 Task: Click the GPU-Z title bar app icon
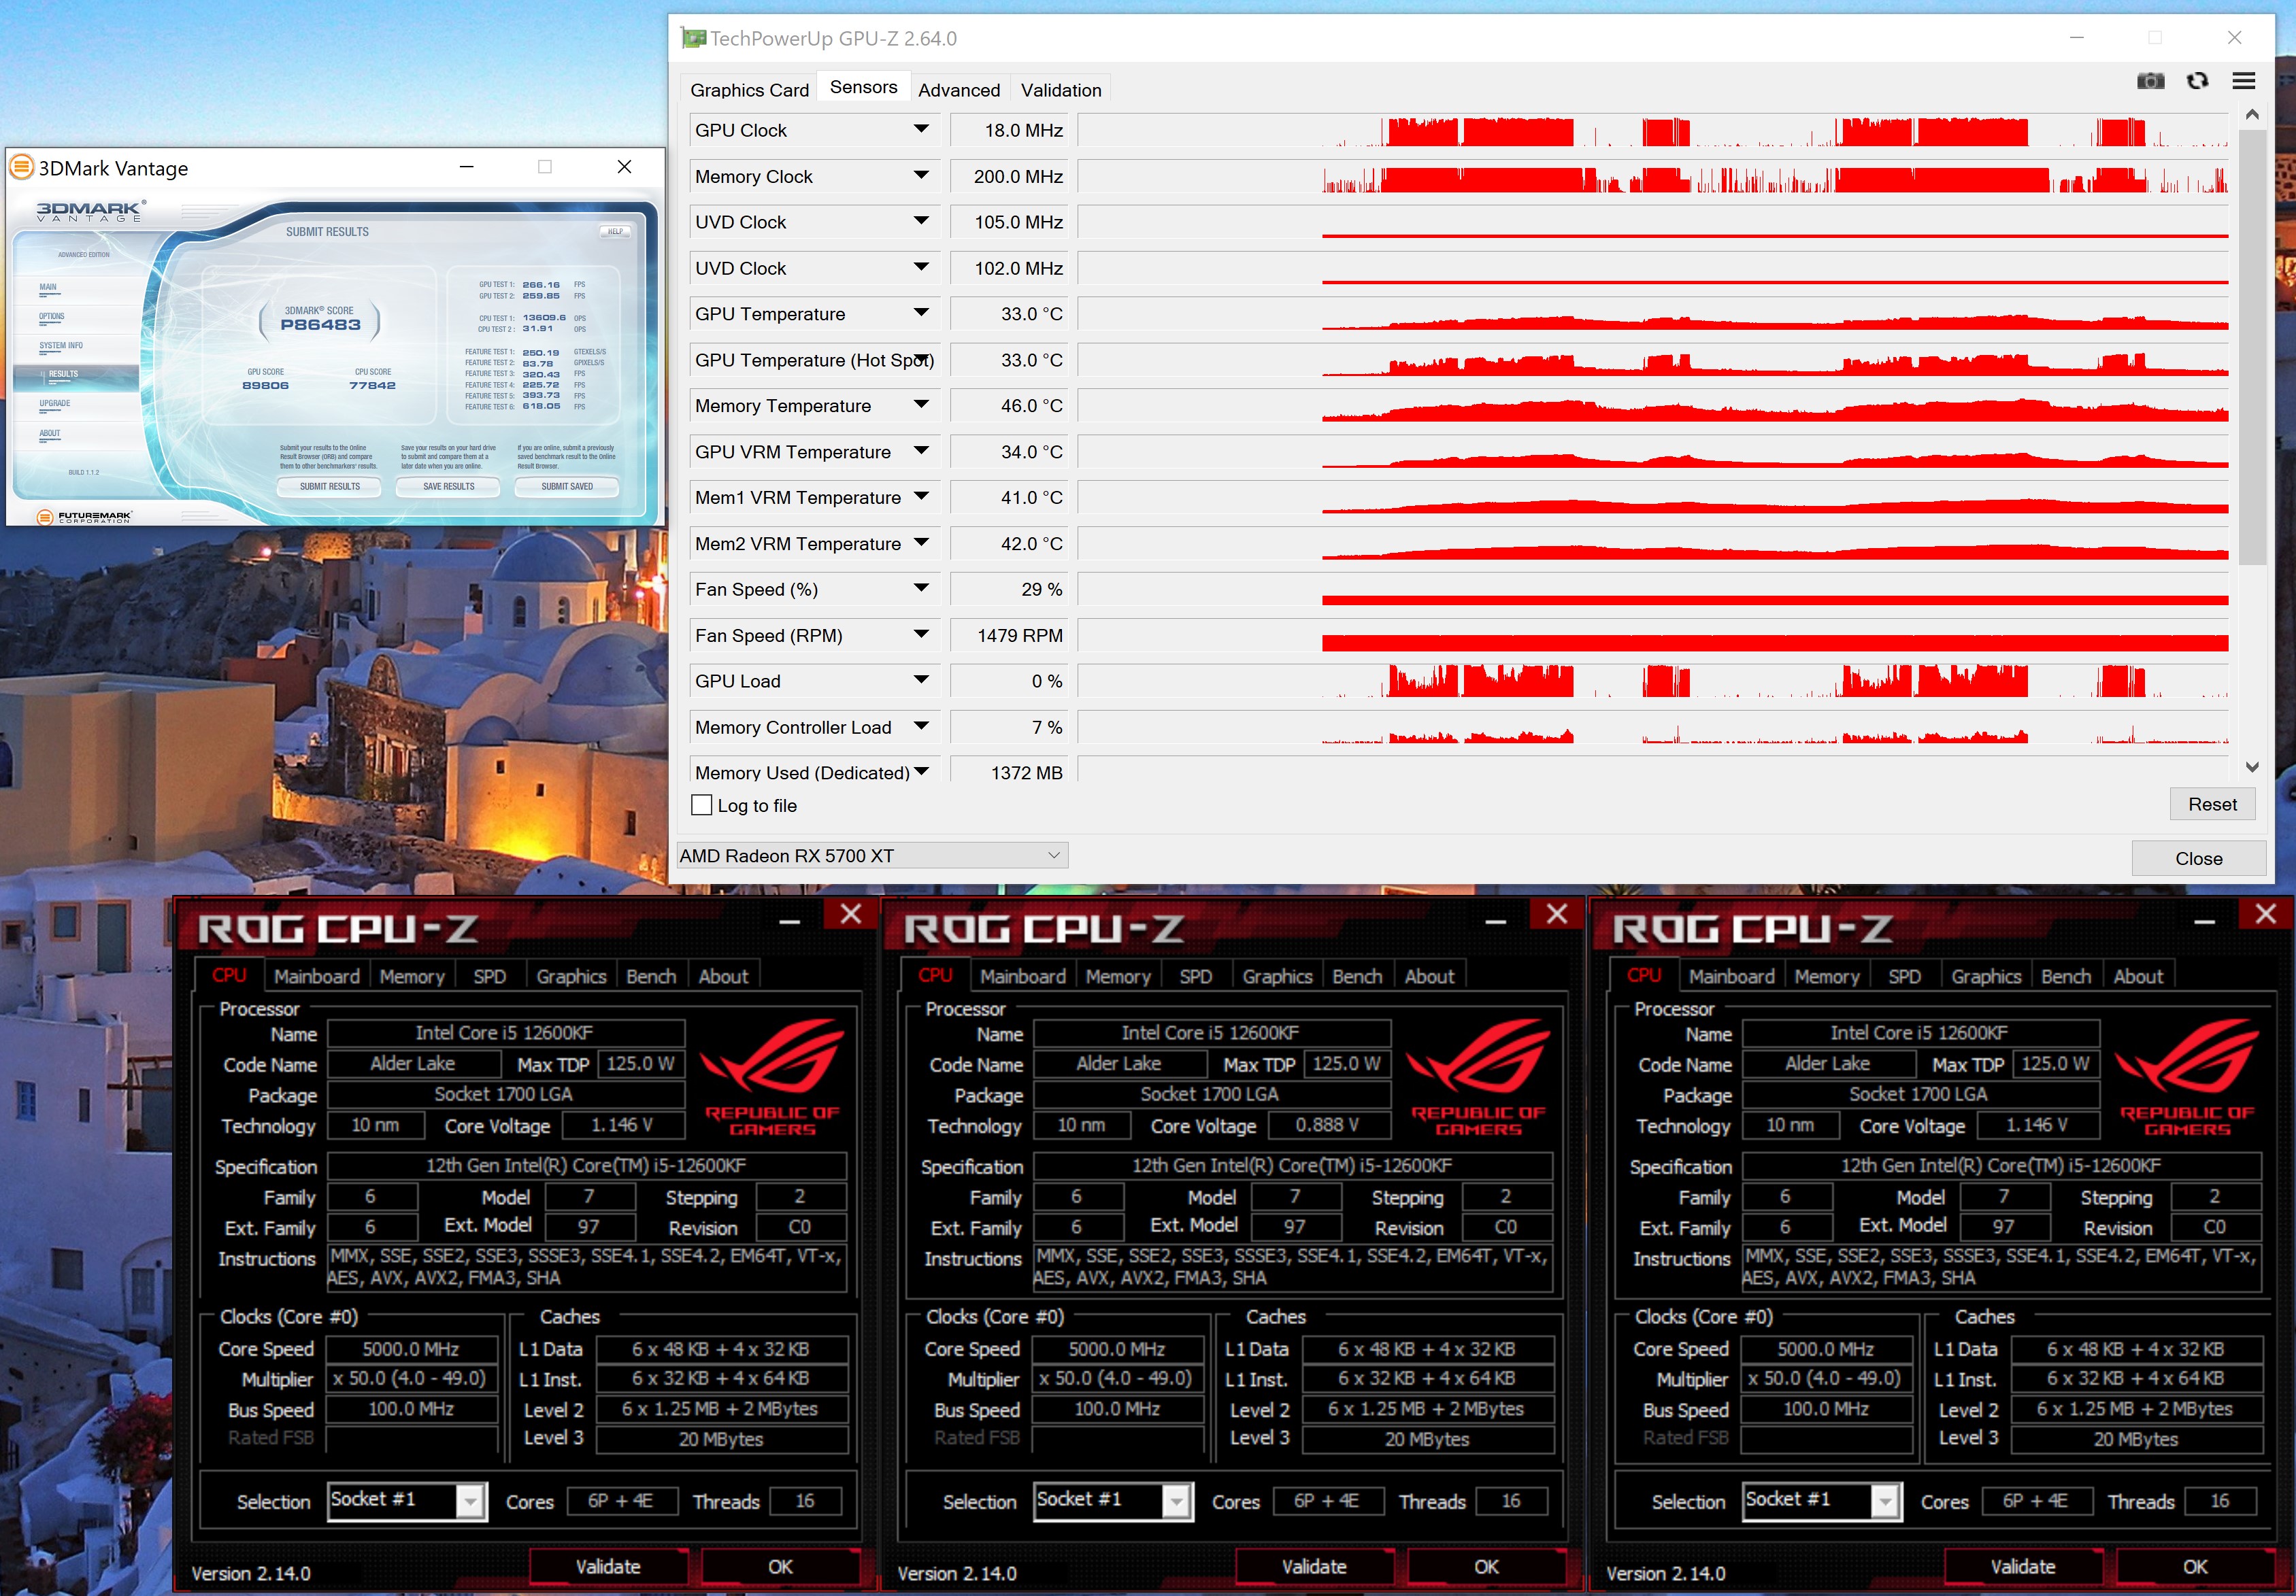point(693,38)
